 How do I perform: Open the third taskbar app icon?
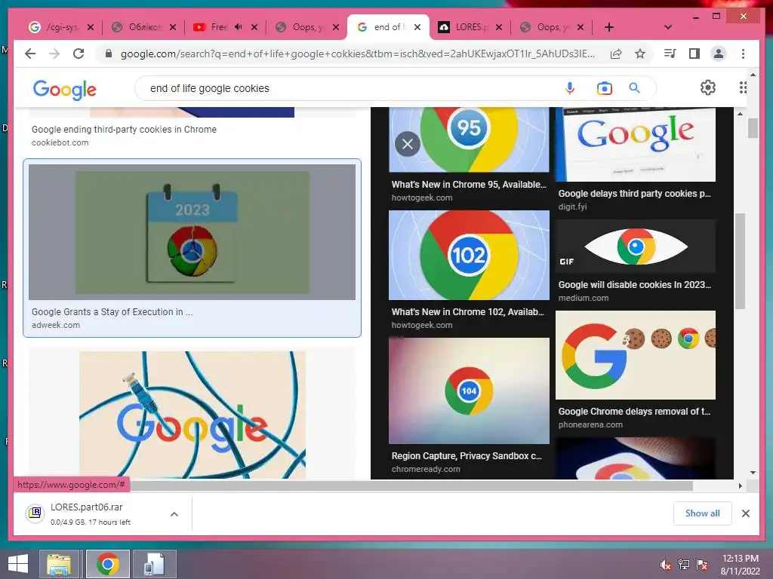click(154, 564)
